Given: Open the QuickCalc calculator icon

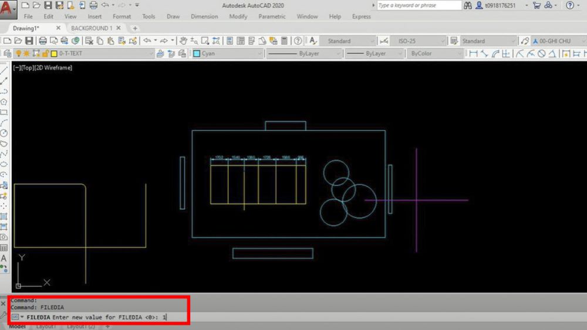Looking at the screenshot, I should [285, 40].
